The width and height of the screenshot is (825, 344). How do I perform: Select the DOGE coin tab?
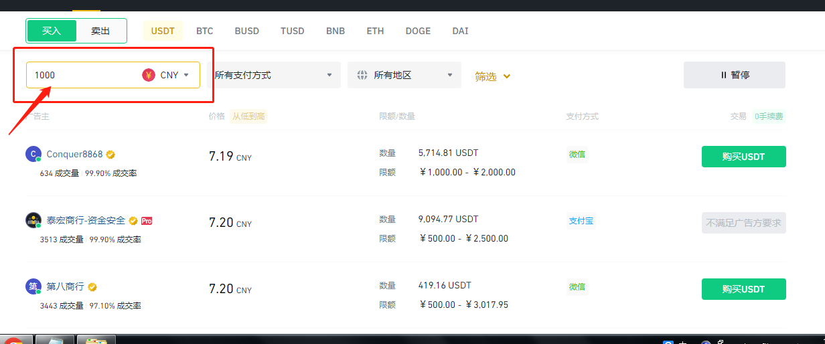[418, 31]
